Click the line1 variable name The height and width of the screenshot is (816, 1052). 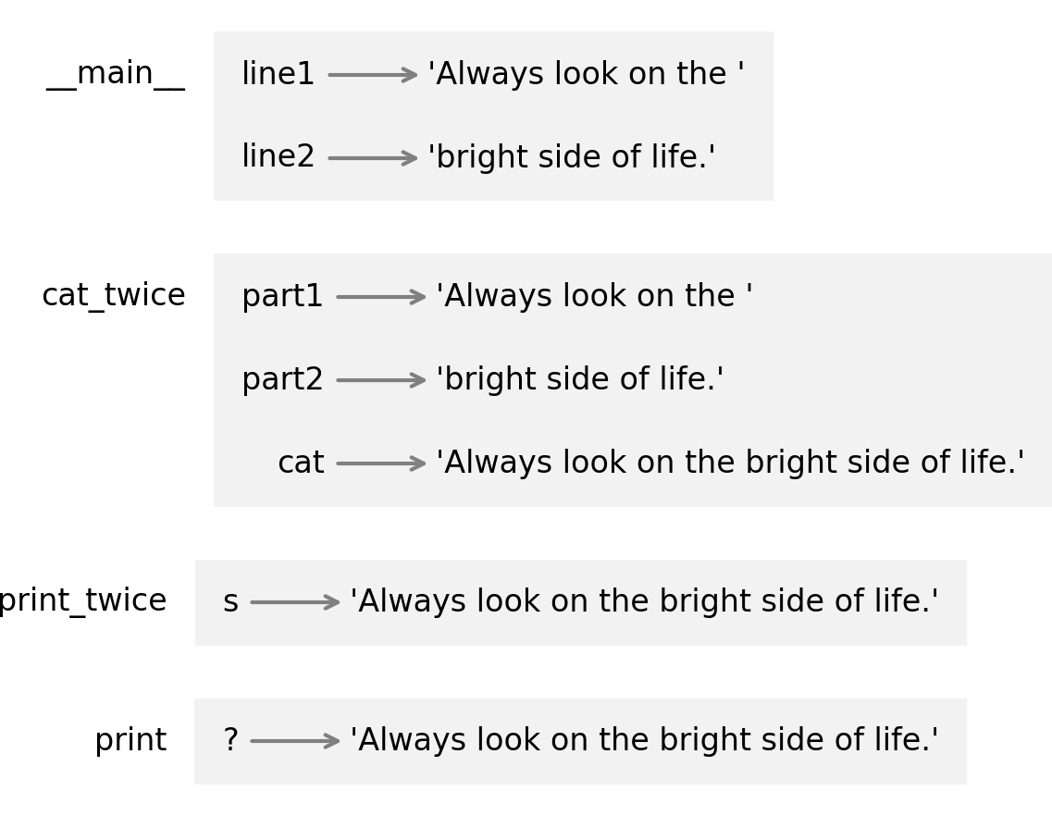(x=278, y=75)
